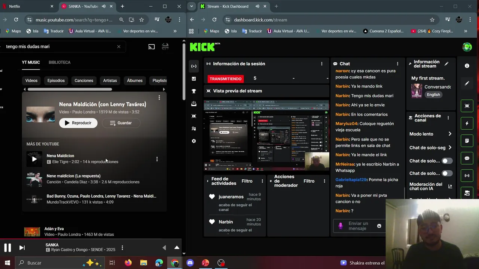Mute the Stream - Kick Dashboard tab audio

coord(257,6)
